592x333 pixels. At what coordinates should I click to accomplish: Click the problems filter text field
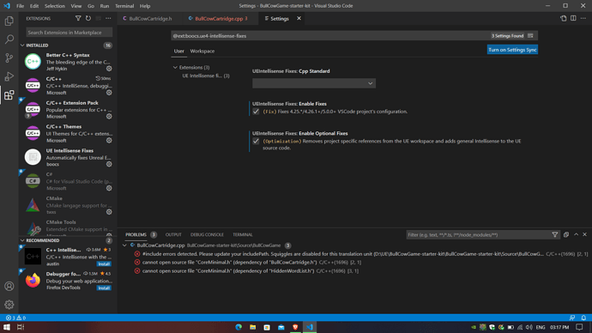pyautogui.click(x=479, y=235)
